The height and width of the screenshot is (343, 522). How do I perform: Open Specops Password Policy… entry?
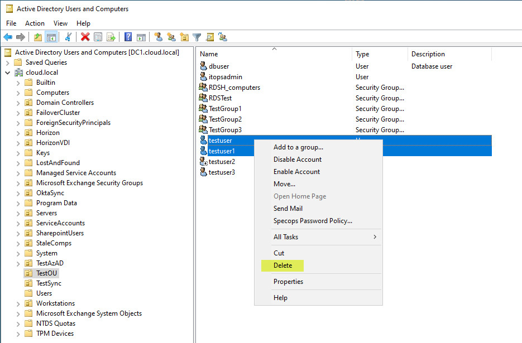click(313, 221)
